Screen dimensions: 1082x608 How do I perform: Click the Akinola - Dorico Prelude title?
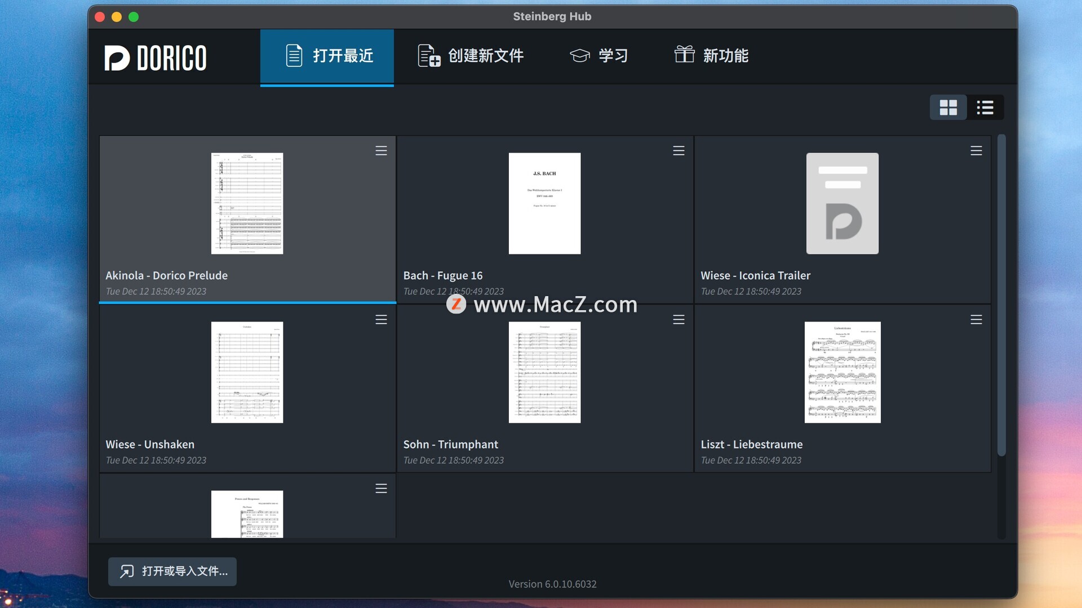(167, 275)
